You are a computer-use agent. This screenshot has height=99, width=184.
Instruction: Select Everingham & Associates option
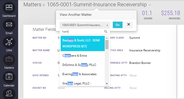(x=83, y=74)
